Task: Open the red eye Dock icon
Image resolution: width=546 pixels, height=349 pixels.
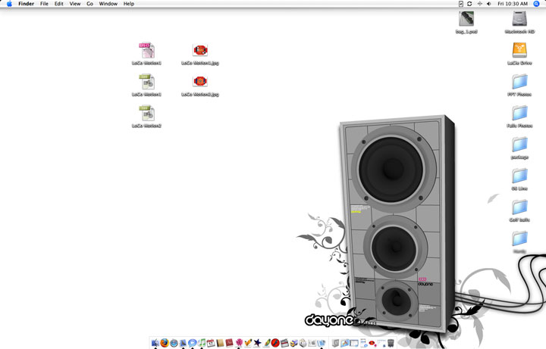Action: point(372,343)
